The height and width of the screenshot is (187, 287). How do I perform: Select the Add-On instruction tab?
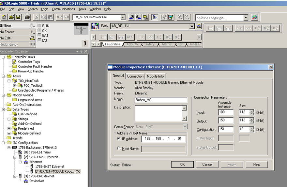pos(132,44)
